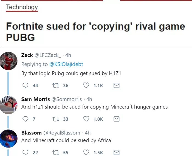The width and height of the screenshot is (192, 156).
Task: View Sam Morris's avatar
Action: 9,105
